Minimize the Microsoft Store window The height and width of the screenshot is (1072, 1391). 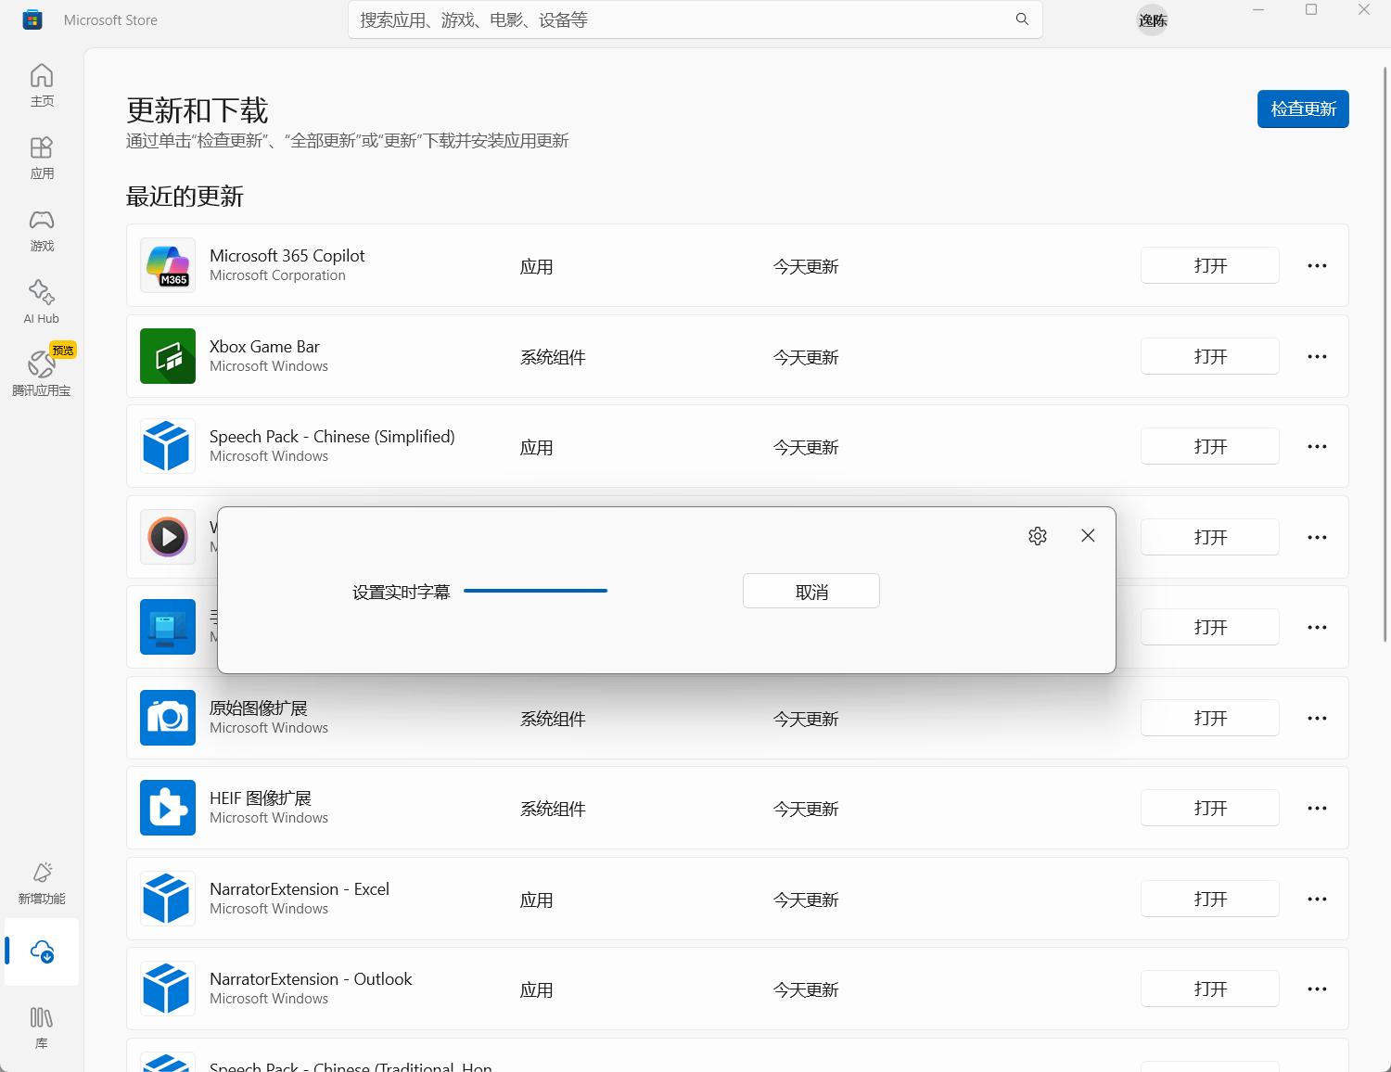coord(1258,10)
